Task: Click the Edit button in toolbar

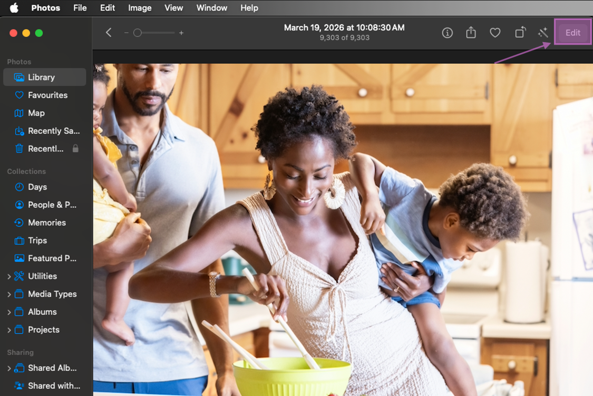Action: pyautogui.click(x=572, y=33)
